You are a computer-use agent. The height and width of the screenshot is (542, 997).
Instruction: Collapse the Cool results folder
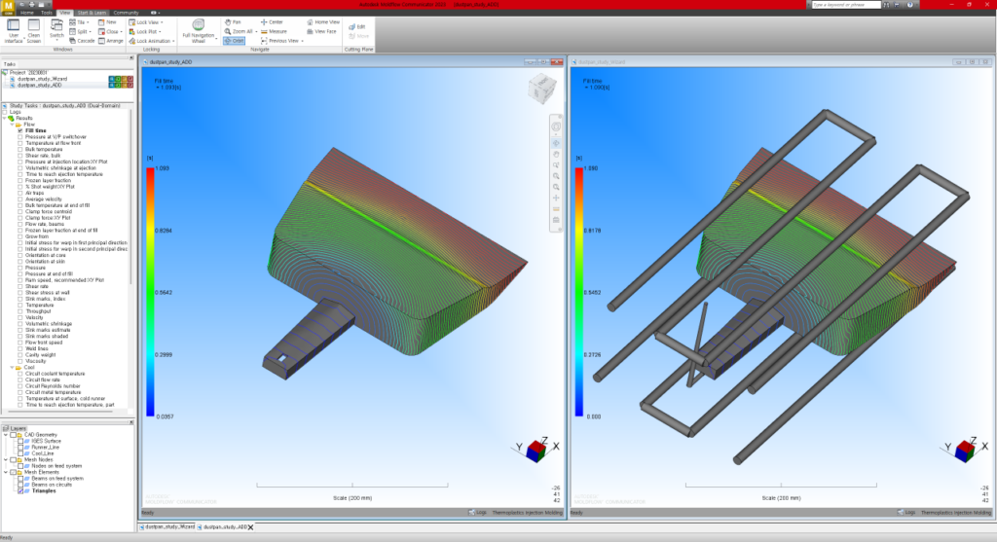point(12,367)
